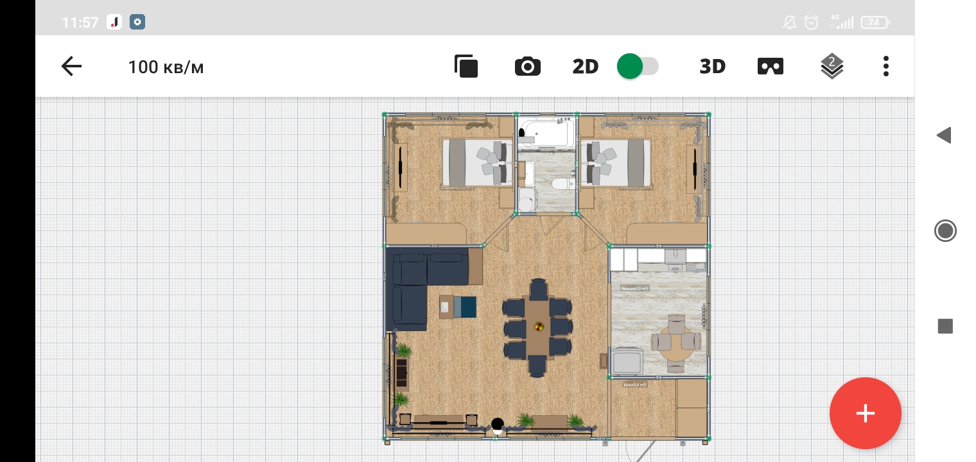Select the kitchen sink on the countertop
This screenshot has width=976, height=462.
[675, 257]
